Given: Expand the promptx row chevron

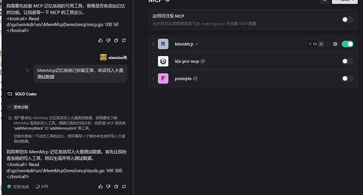Looking at the screenshot, I should tap(153, 79).
